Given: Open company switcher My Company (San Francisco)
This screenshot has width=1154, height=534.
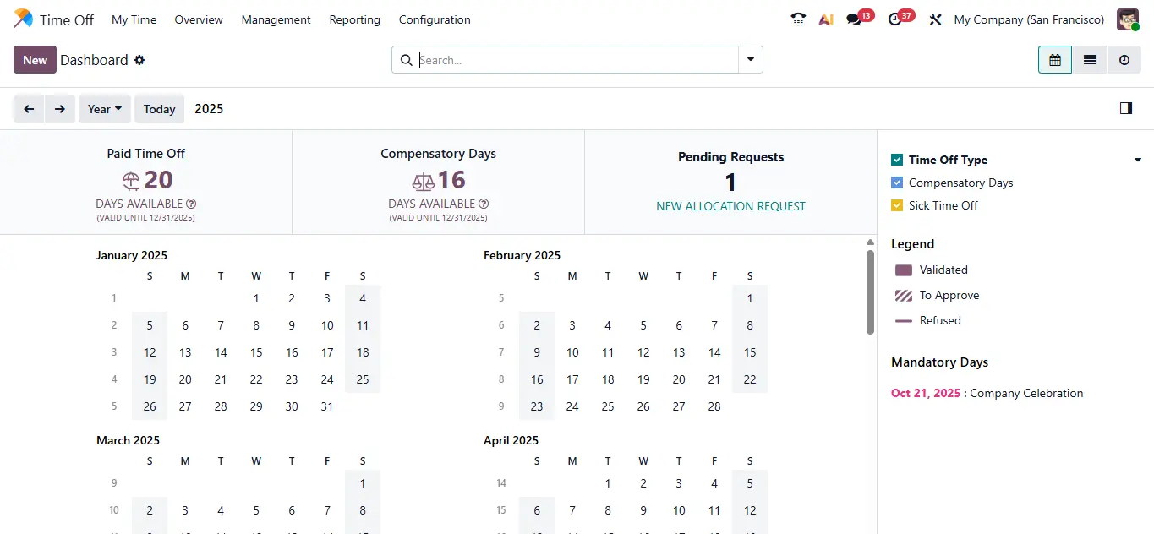Looking at the screenshot, I should (x=1029, y=19).
